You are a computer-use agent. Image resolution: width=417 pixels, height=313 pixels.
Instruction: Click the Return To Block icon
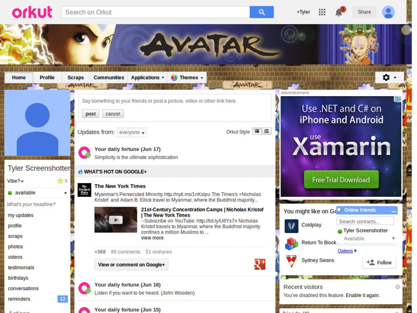[291, 244]
